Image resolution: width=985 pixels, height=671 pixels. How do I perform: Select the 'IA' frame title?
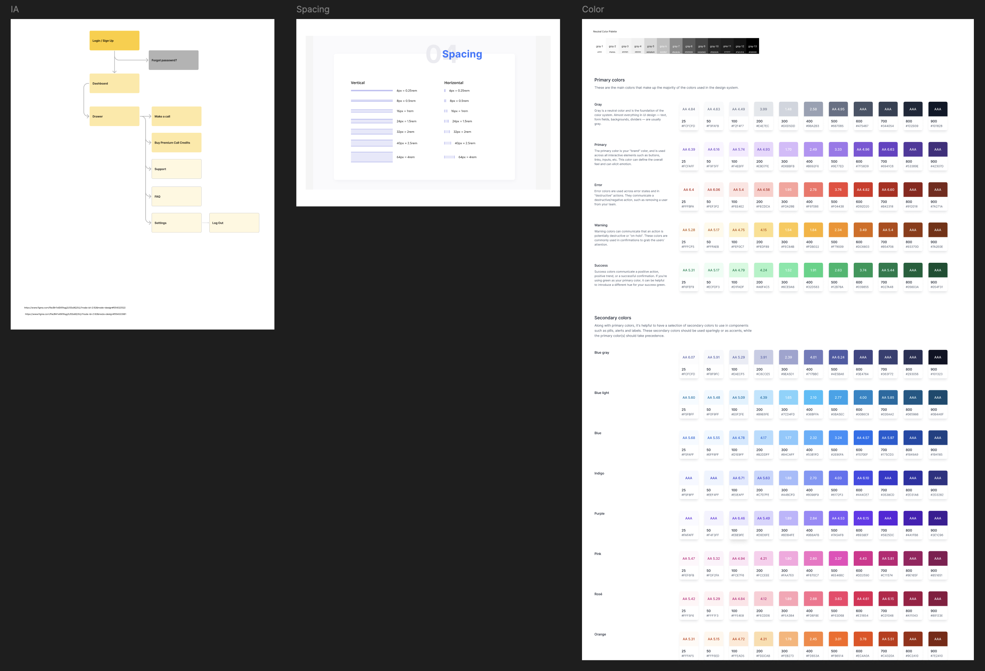point(15,9)
